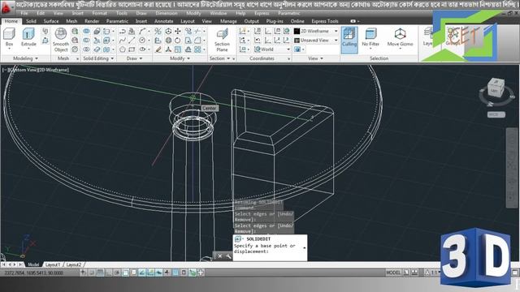
Task: Open the 2D Wireframe visual style dropdown
Action: tap(316, 31)
